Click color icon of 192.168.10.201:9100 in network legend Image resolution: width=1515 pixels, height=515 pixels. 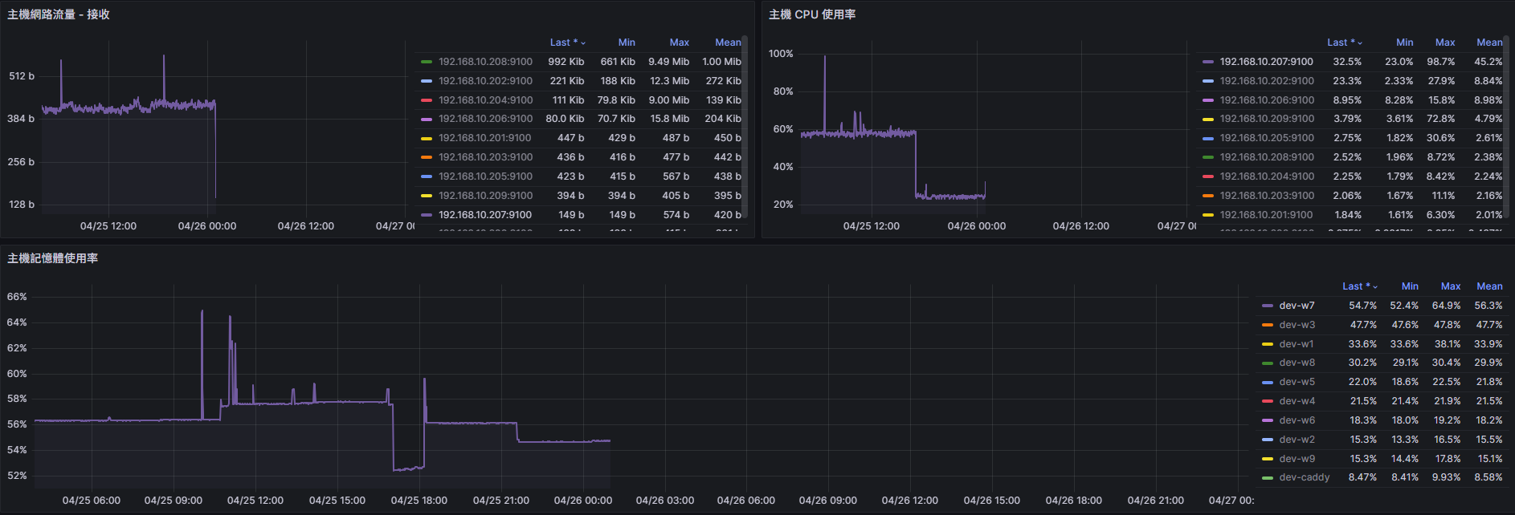coord(427,139)
